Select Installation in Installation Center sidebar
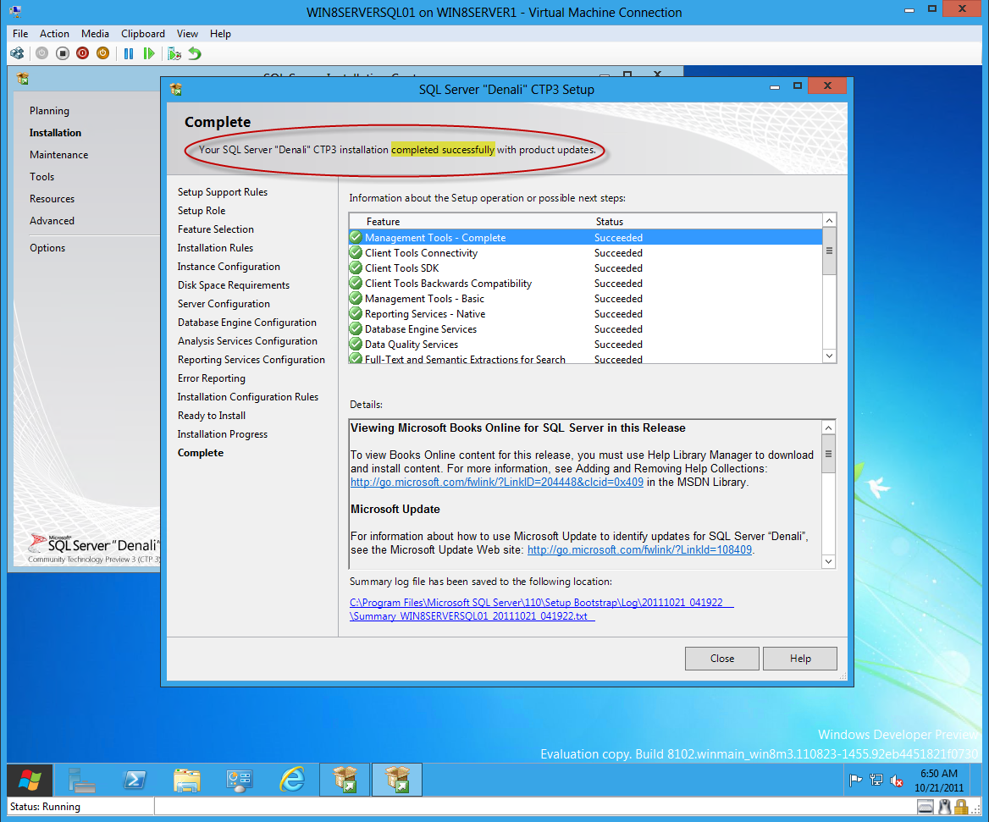The image size is (989, 822). click(x=56, y=132)
